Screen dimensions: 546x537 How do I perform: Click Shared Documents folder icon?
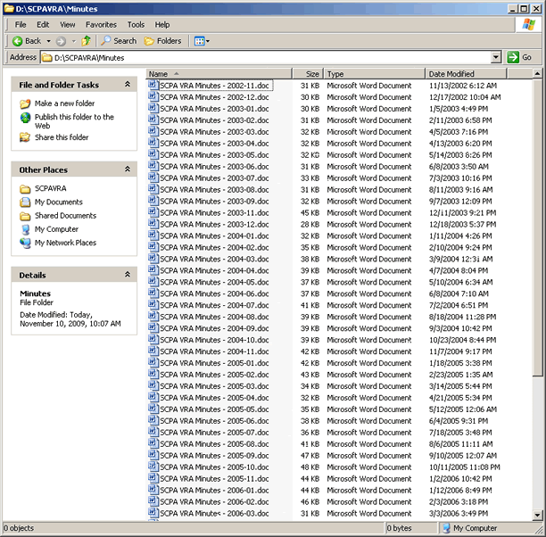pos(25,216)
